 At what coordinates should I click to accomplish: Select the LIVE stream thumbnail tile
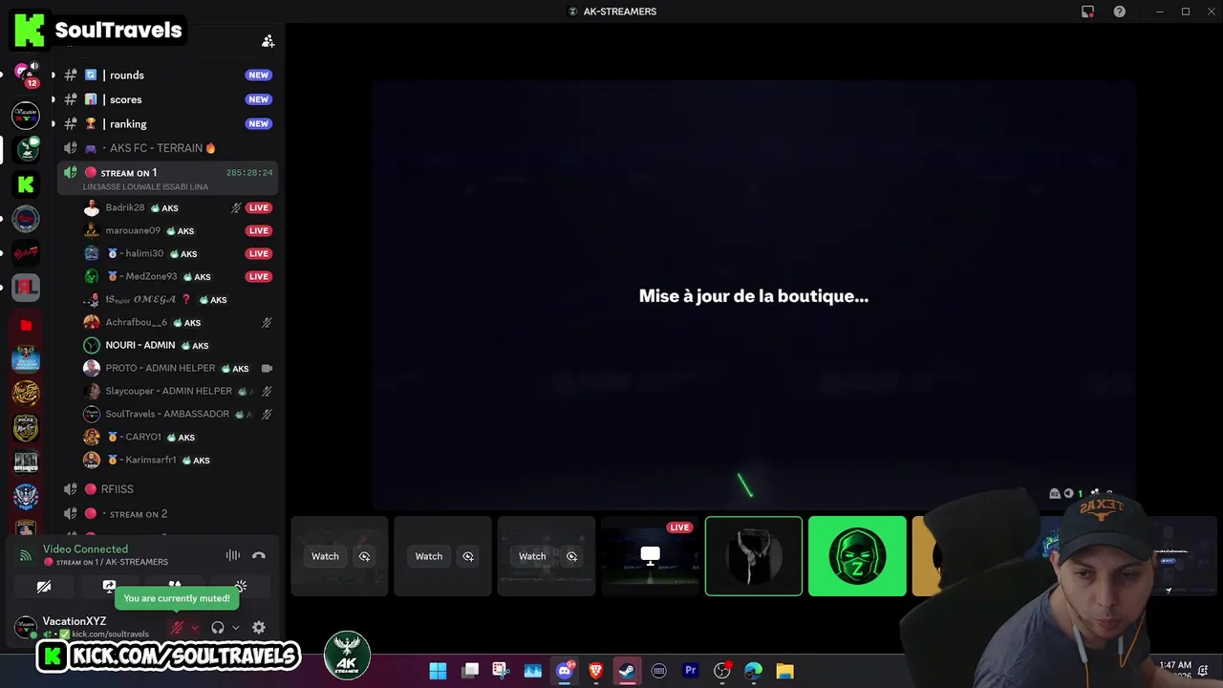click(650, 556)
